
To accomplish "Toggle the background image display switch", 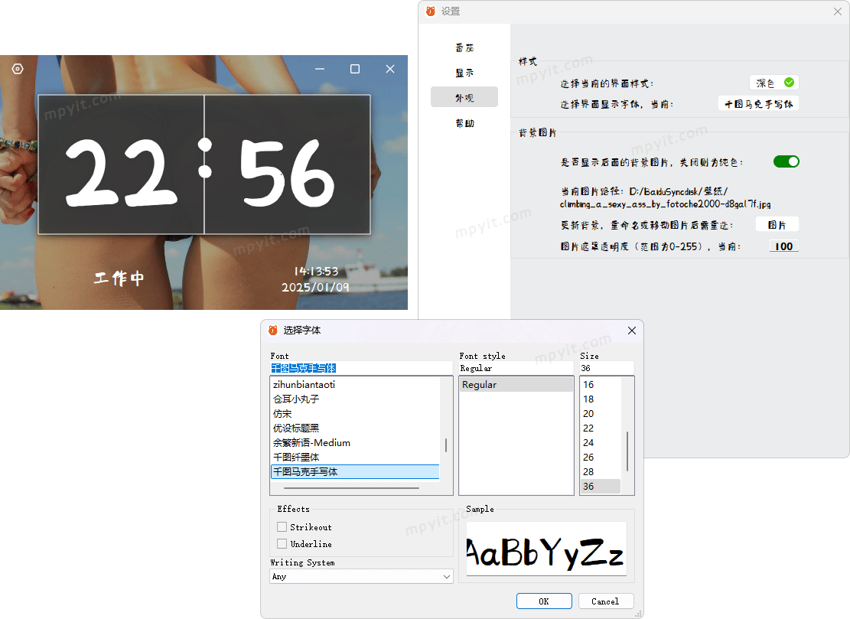I will point(786,161).
